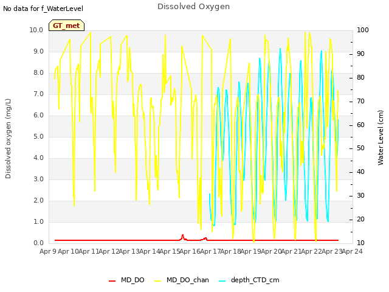Click the 10 right axis tick label

[360, 243]
